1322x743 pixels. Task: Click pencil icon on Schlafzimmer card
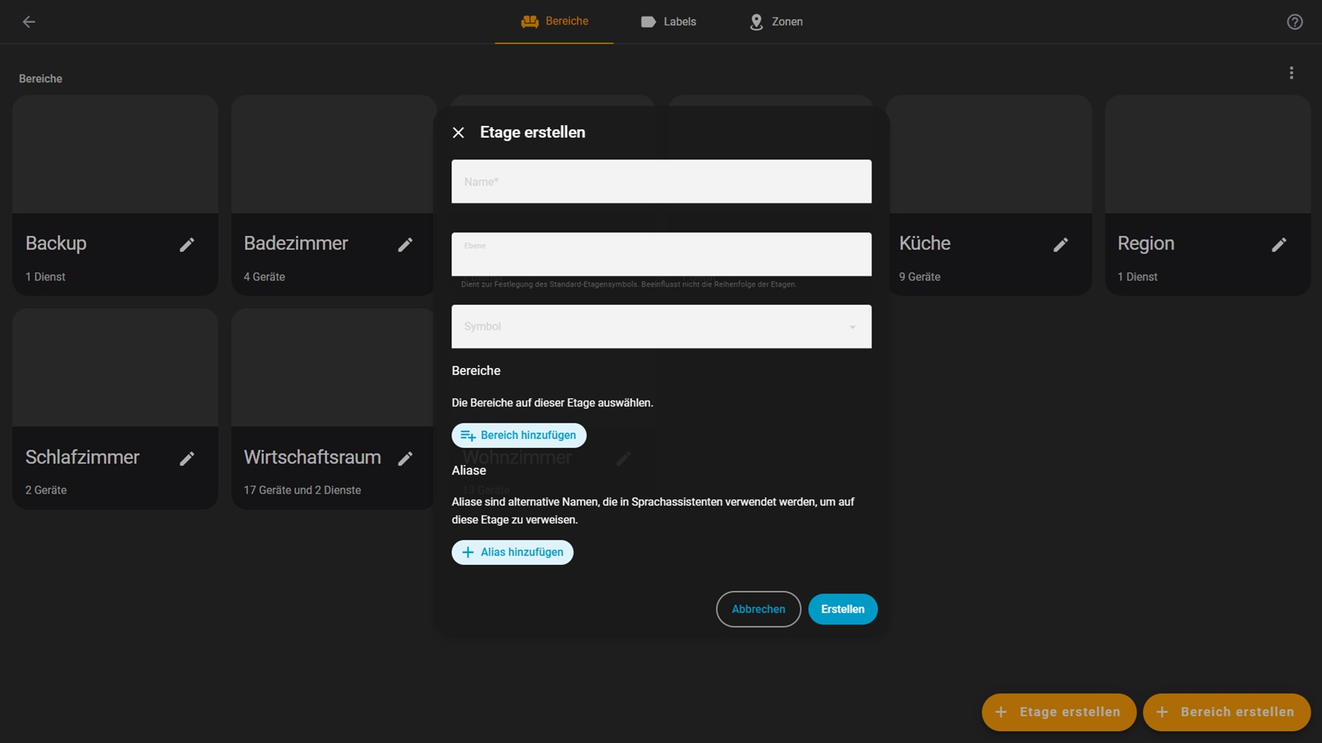[187, 459]
